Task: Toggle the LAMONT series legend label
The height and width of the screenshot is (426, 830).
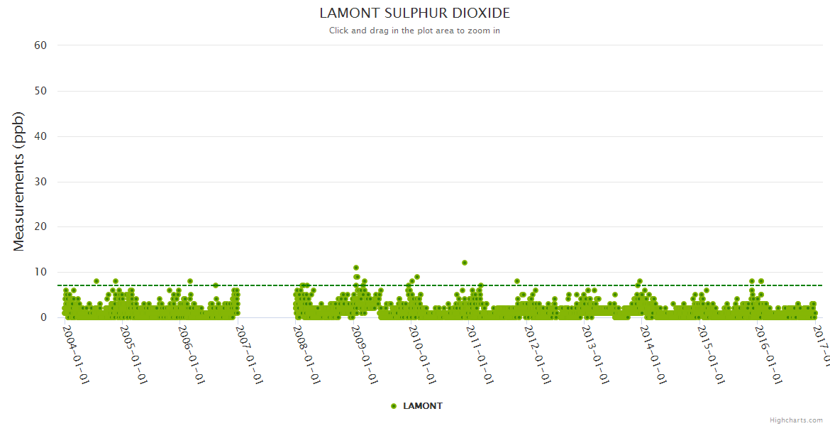Action: click(422, 406)
